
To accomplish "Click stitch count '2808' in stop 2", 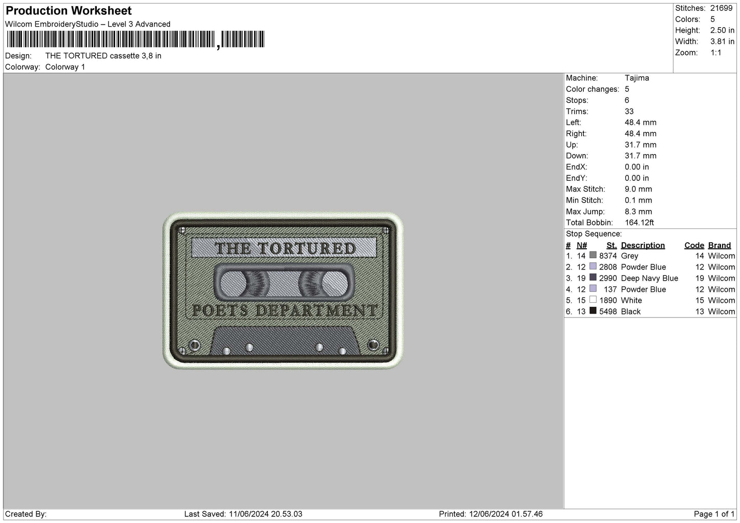I will click(x=608, y=267).
